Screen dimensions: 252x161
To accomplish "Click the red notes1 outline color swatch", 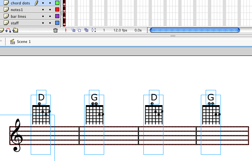I will tap(57, 10).
